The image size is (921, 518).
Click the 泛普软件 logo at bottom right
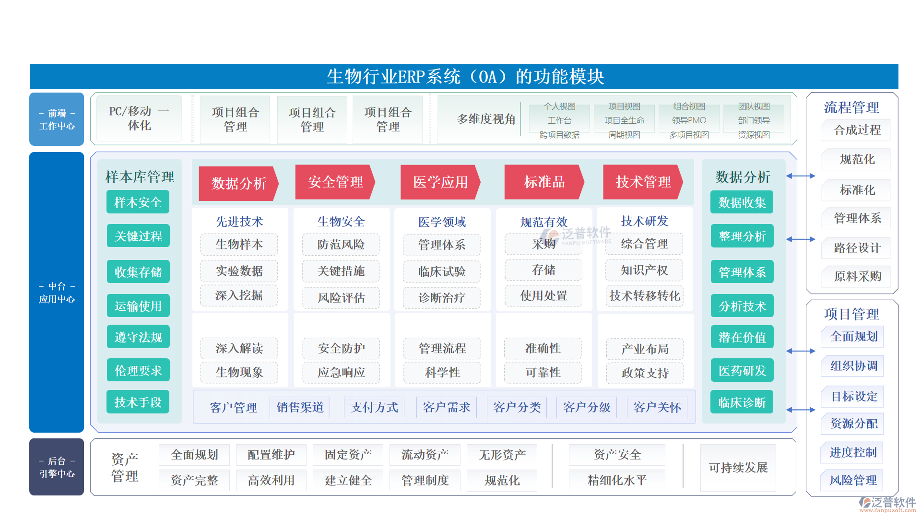click(887, 504)
